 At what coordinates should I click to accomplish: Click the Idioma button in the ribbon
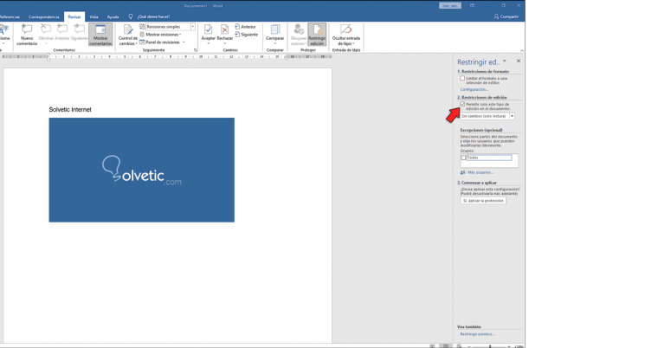coord(4,35)
